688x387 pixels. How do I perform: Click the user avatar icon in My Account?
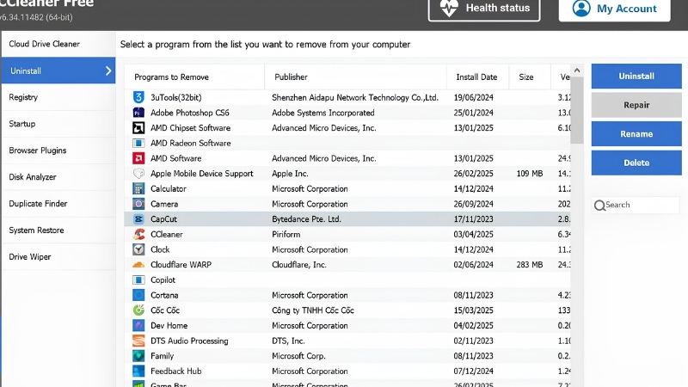581,8
